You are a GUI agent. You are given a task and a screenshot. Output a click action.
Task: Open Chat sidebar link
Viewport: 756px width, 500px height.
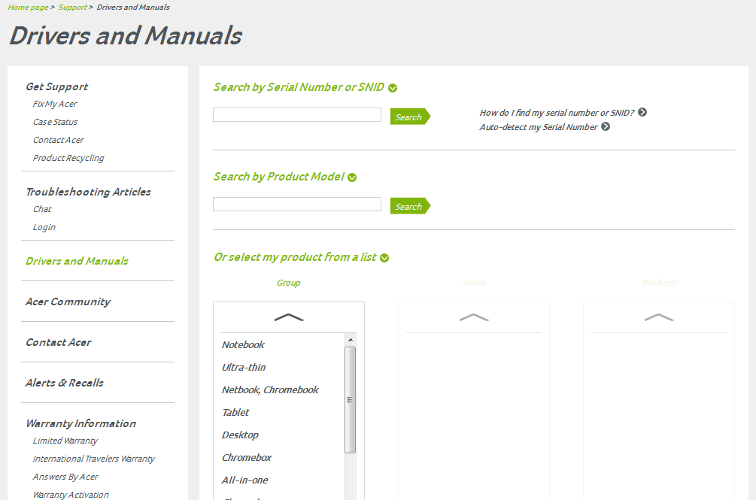42,209
